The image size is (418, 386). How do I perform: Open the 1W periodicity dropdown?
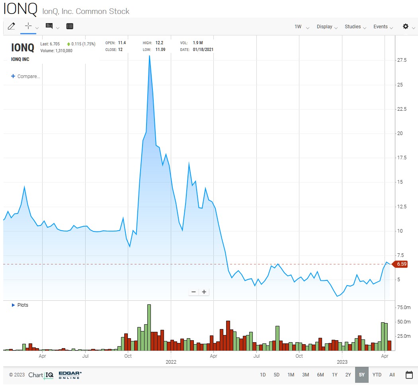click(301, 27)
